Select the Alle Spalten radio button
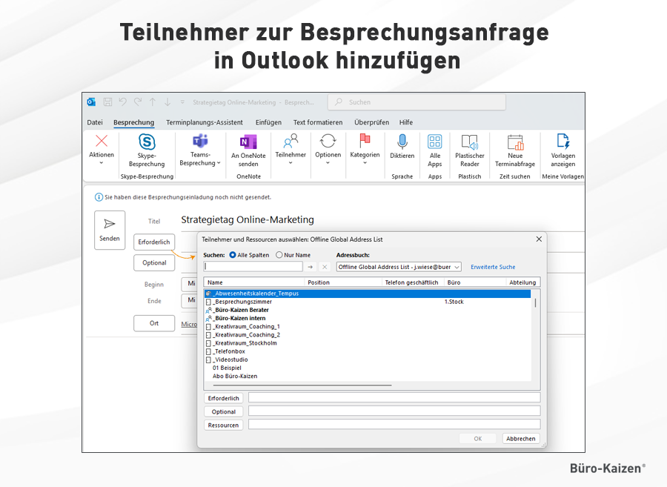 tap(233, 255)
